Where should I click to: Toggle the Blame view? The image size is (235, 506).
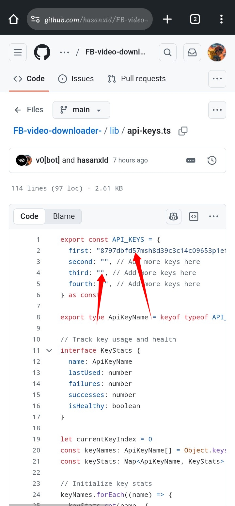[x=64, y=216]
